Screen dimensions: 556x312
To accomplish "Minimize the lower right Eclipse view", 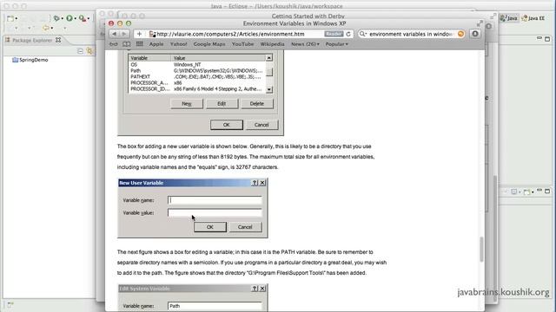I will pyautogui.click(x=539, y=191).
